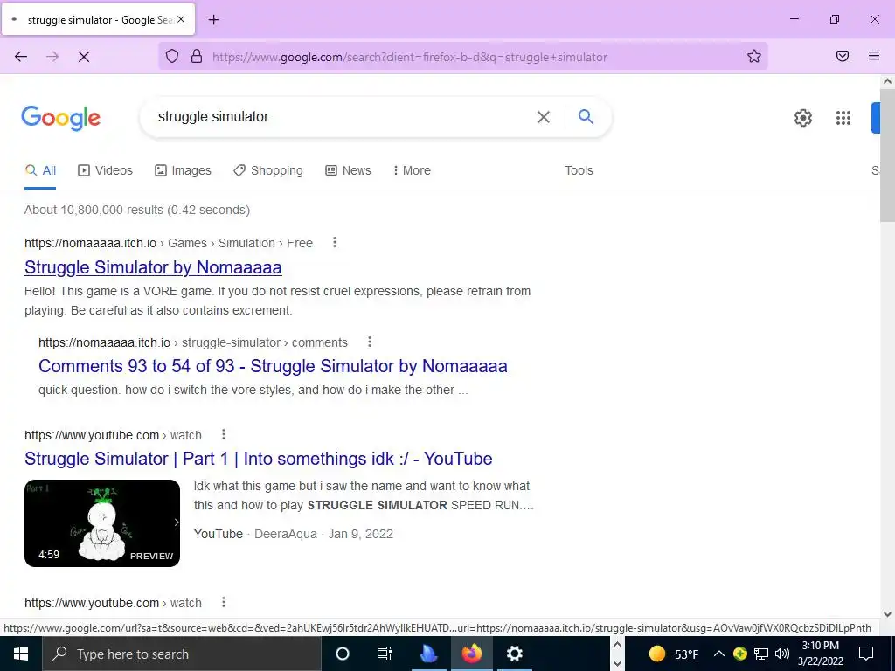Screen dimensions: 895x671
Task: Click the browser forward arrow
Action: pyautogui.click(x=52, y=57)
